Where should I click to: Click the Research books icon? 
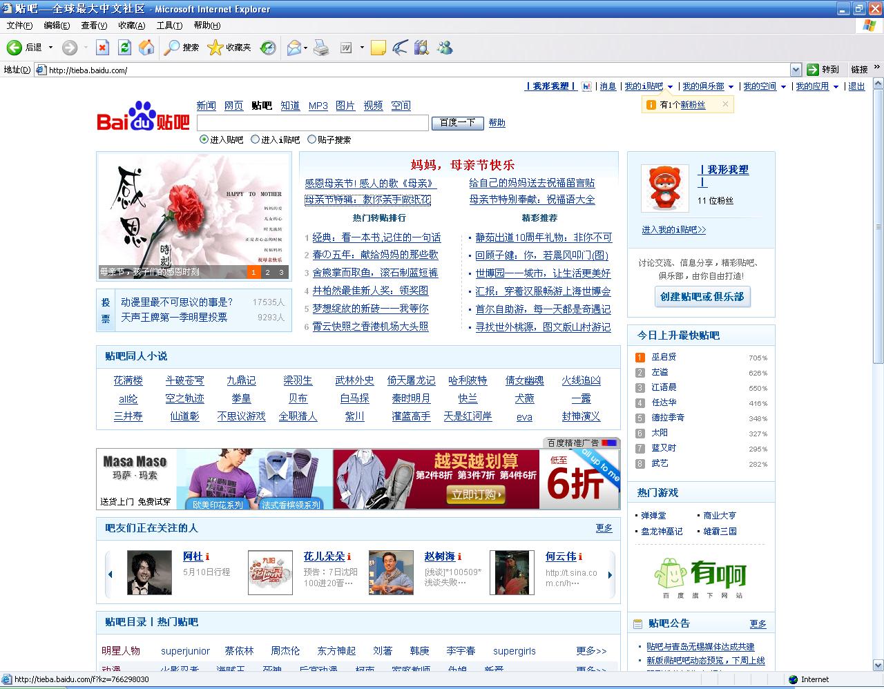coord(421,48)
